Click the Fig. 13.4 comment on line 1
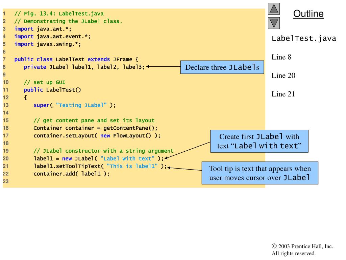 coord(59,14)
